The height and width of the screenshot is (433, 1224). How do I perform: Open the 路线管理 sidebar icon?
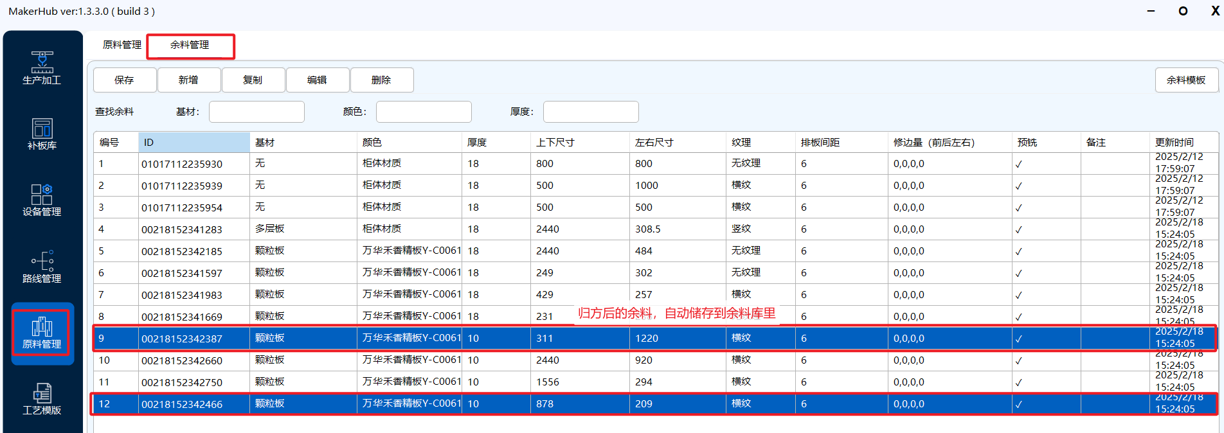[x=42, y=267]
